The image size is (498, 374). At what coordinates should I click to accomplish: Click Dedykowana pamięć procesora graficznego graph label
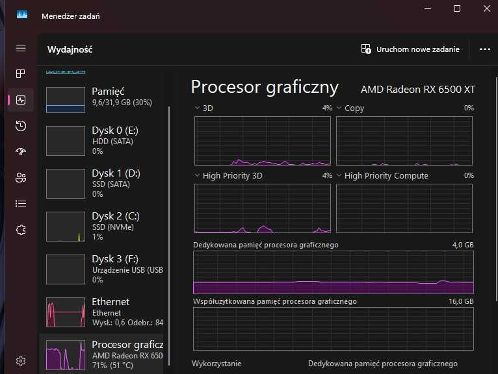266,245
